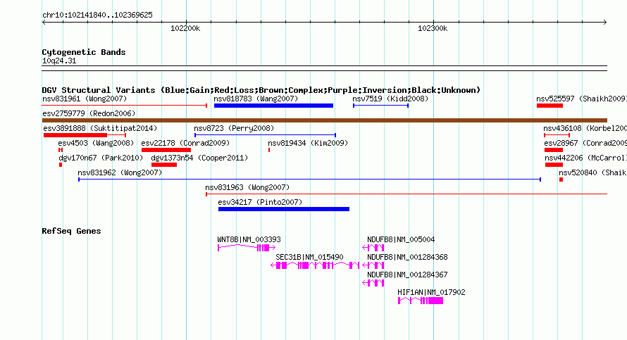
Task: Click the SEC31B|NM_015490 gene label
Action: point(309,258)
